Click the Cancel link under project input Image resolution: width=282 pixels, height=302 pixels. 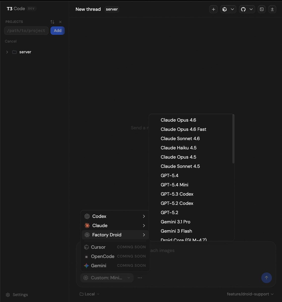point(11,41)
